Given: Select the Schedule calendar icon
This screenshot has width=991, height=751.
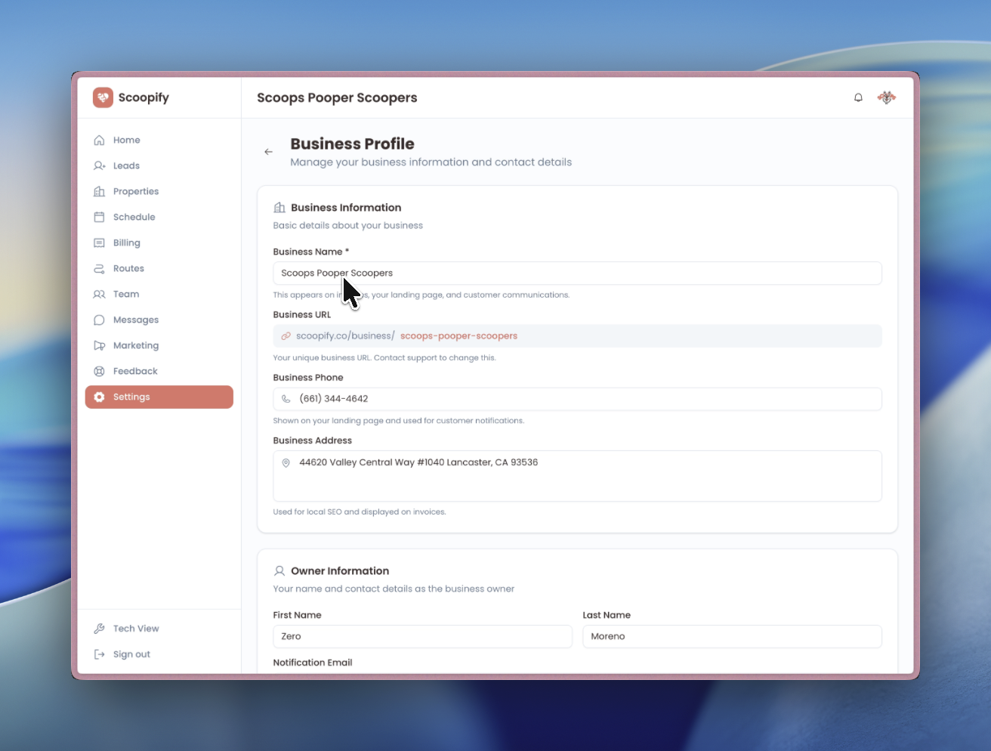Looking at the screenshot, I should pyautogui.click(x=99, y=217).
